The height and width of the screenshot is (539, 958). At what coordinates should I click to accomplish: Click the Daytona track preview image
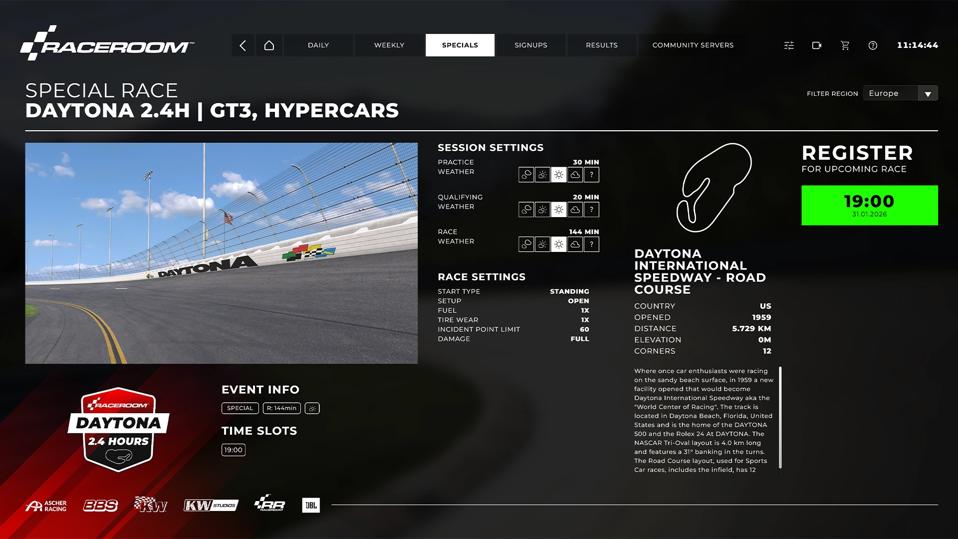coord(221,253)
